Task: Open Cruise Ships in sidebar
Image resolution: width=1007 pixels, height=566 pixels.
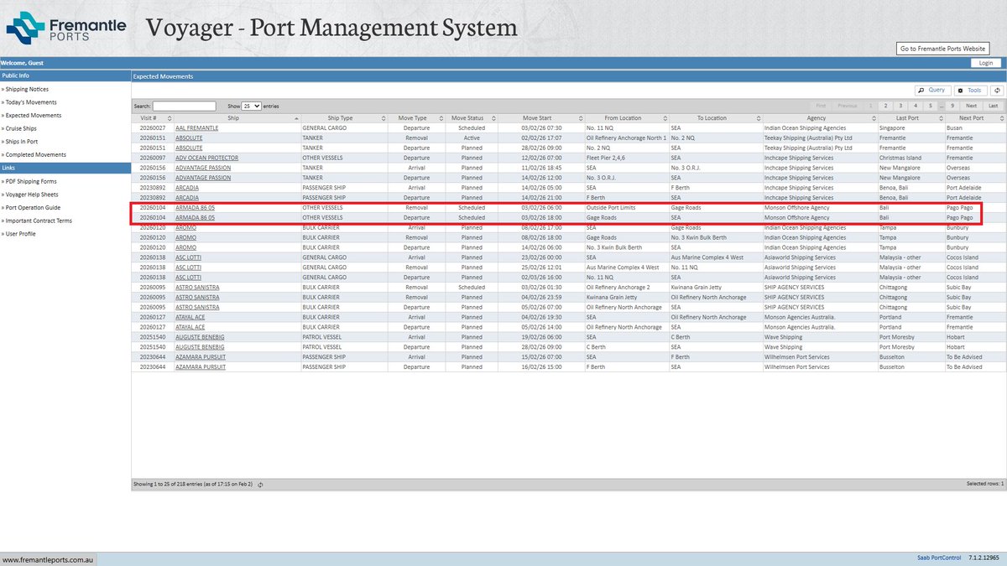Action: pos(19,128)
